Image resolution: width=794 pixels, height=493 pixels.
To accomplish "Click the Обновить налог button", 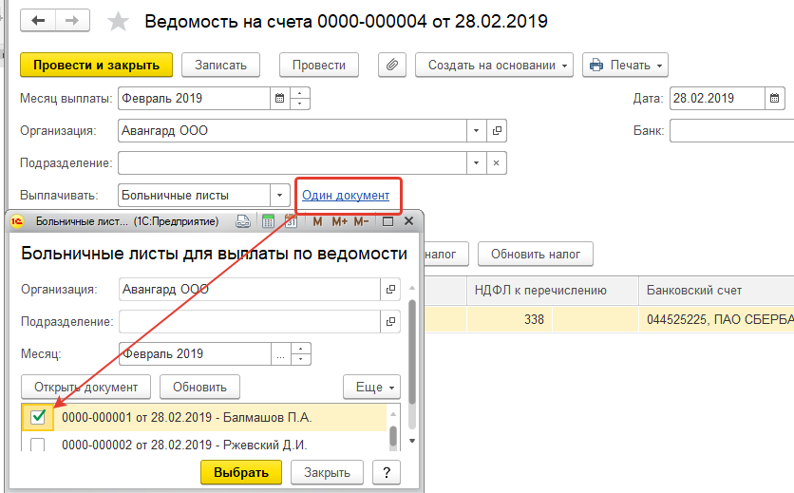I will click(536, 255).
